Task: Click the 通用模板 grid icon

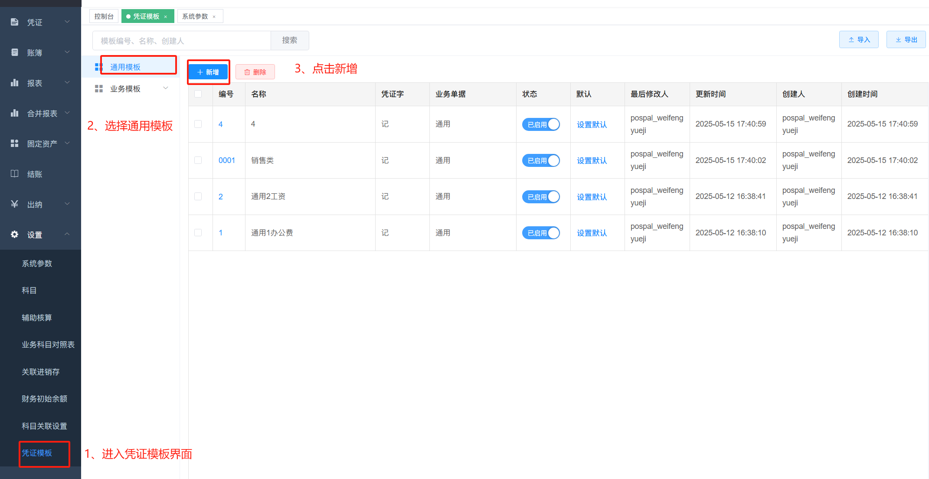Action: click(x=99, y=67)
